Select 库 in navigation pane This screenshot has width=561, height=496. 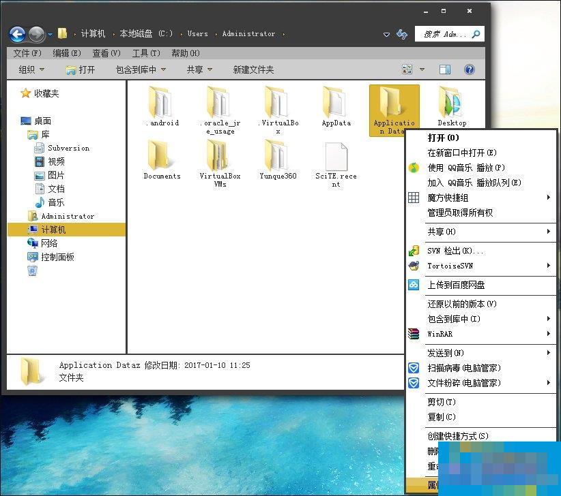tap(39, 135)
